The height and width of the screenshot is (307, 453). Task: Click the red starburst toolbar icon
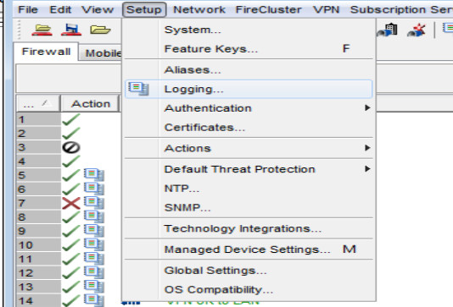point(417,30)
